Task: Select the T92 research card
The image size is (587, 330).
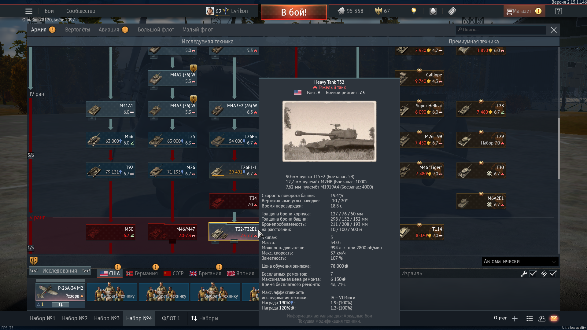Action: (x=111, y=170)
